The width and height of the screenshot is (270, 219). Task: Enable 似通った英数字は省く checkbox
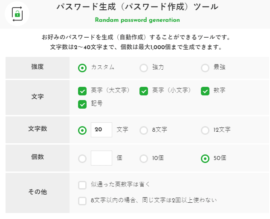(82, 185)
